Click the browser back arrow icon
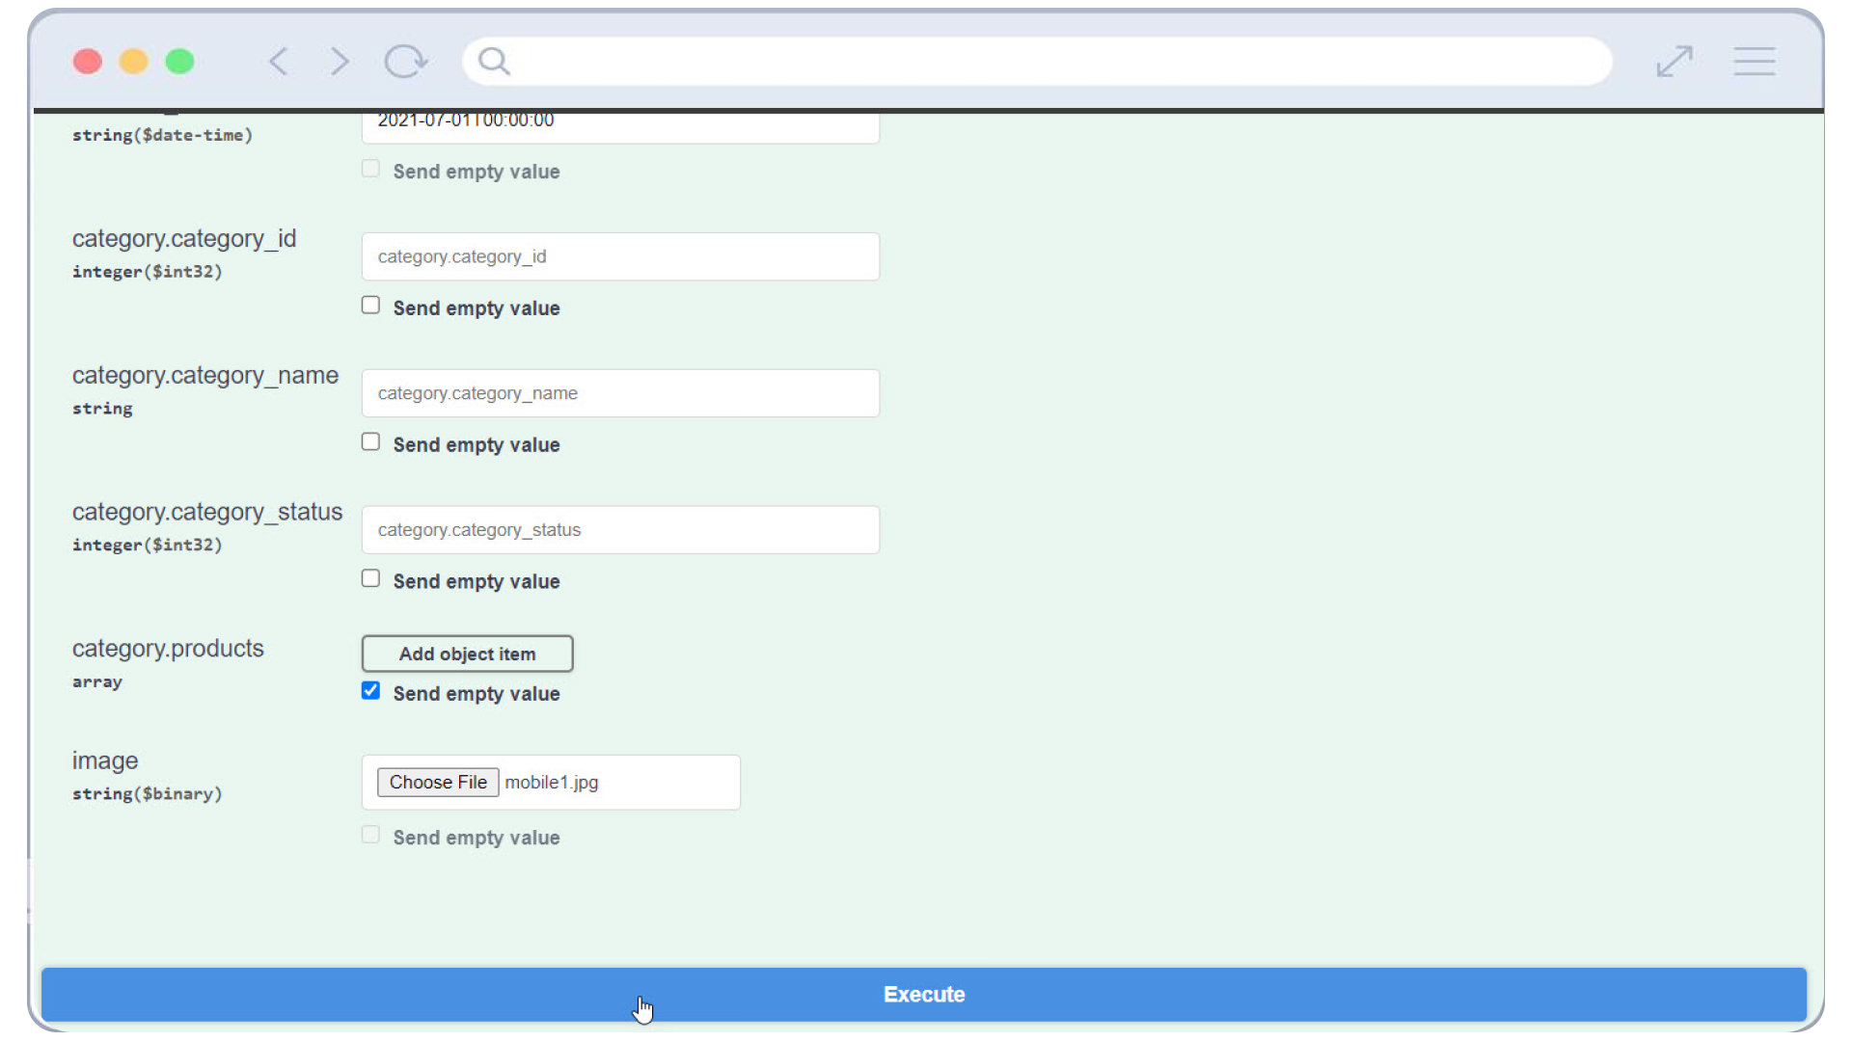 click(279, 62)
